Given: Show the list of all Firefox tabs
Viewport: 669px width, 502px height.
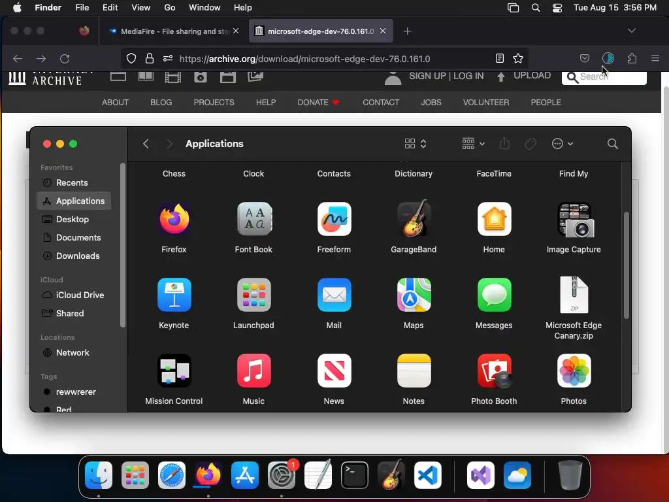Looking at the screenshot, I should point(632,31).
